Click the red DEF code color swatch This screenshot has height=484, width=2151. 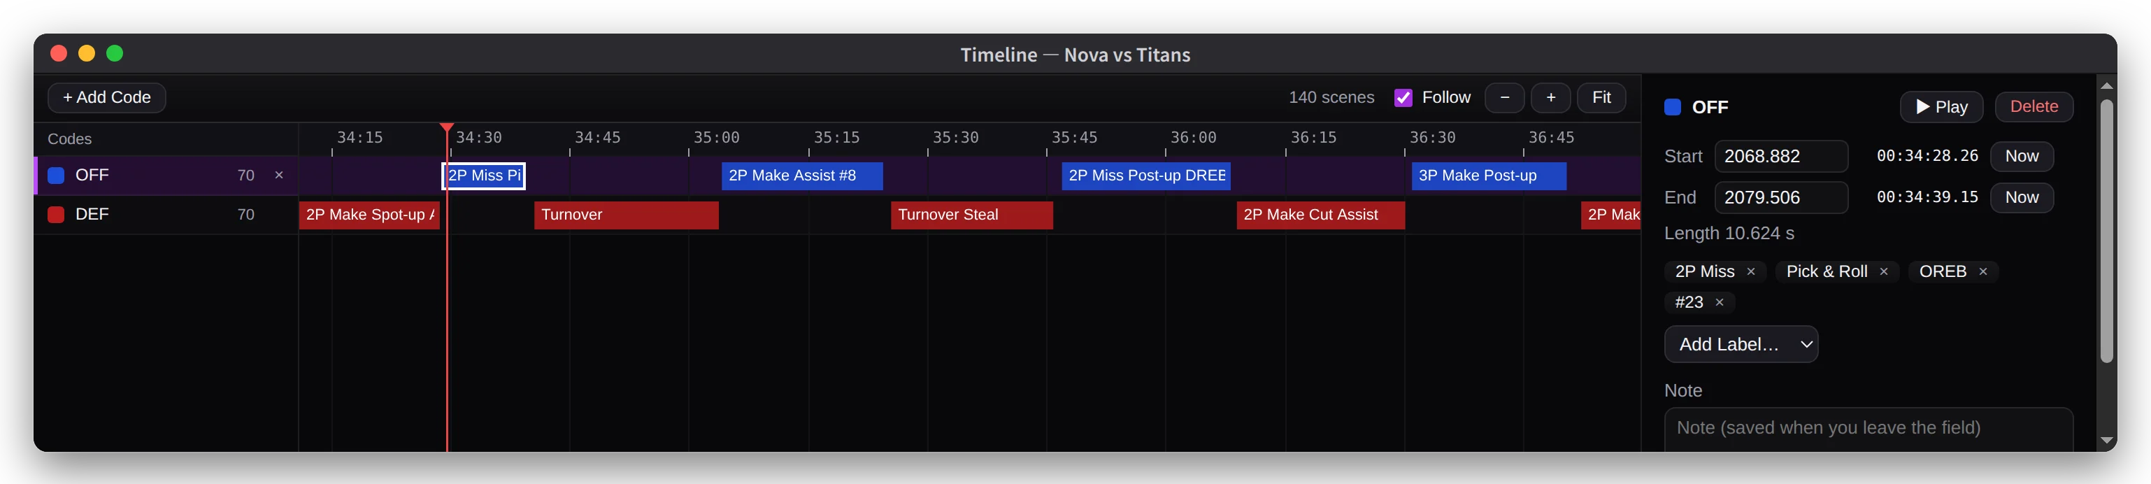coord(56,215)
